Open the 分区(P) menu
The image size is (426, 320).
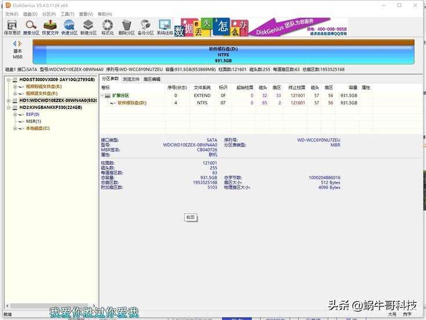[x=49, y=14]
